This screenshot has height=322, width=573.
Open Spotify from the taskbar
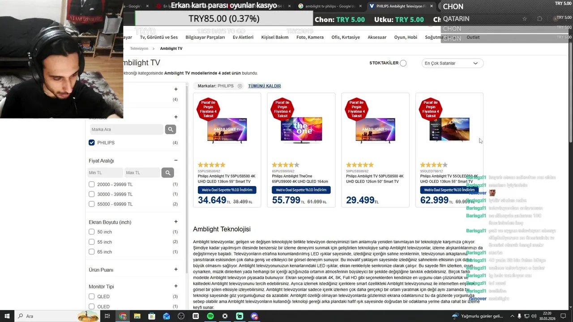coord(210,316)
